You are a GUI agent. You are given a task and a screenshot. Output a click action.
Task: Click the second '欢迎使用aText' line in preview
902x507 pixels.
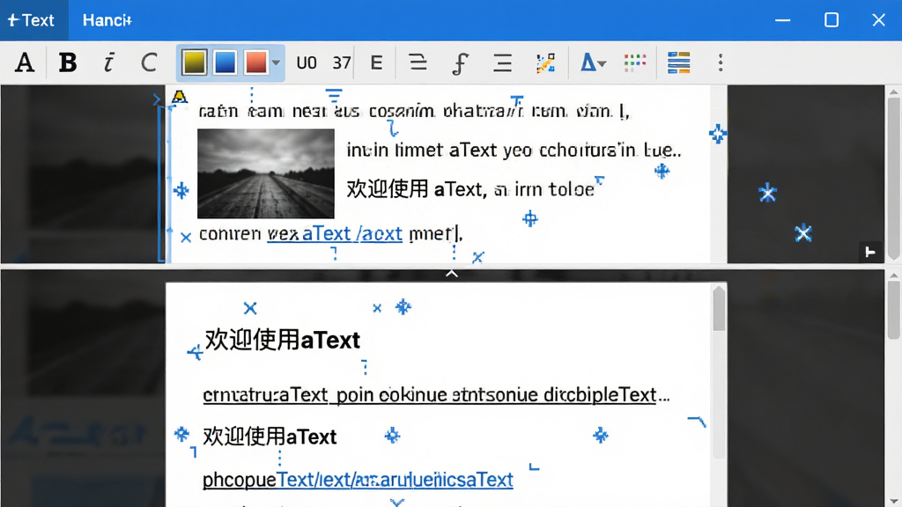tap(270, 437)
